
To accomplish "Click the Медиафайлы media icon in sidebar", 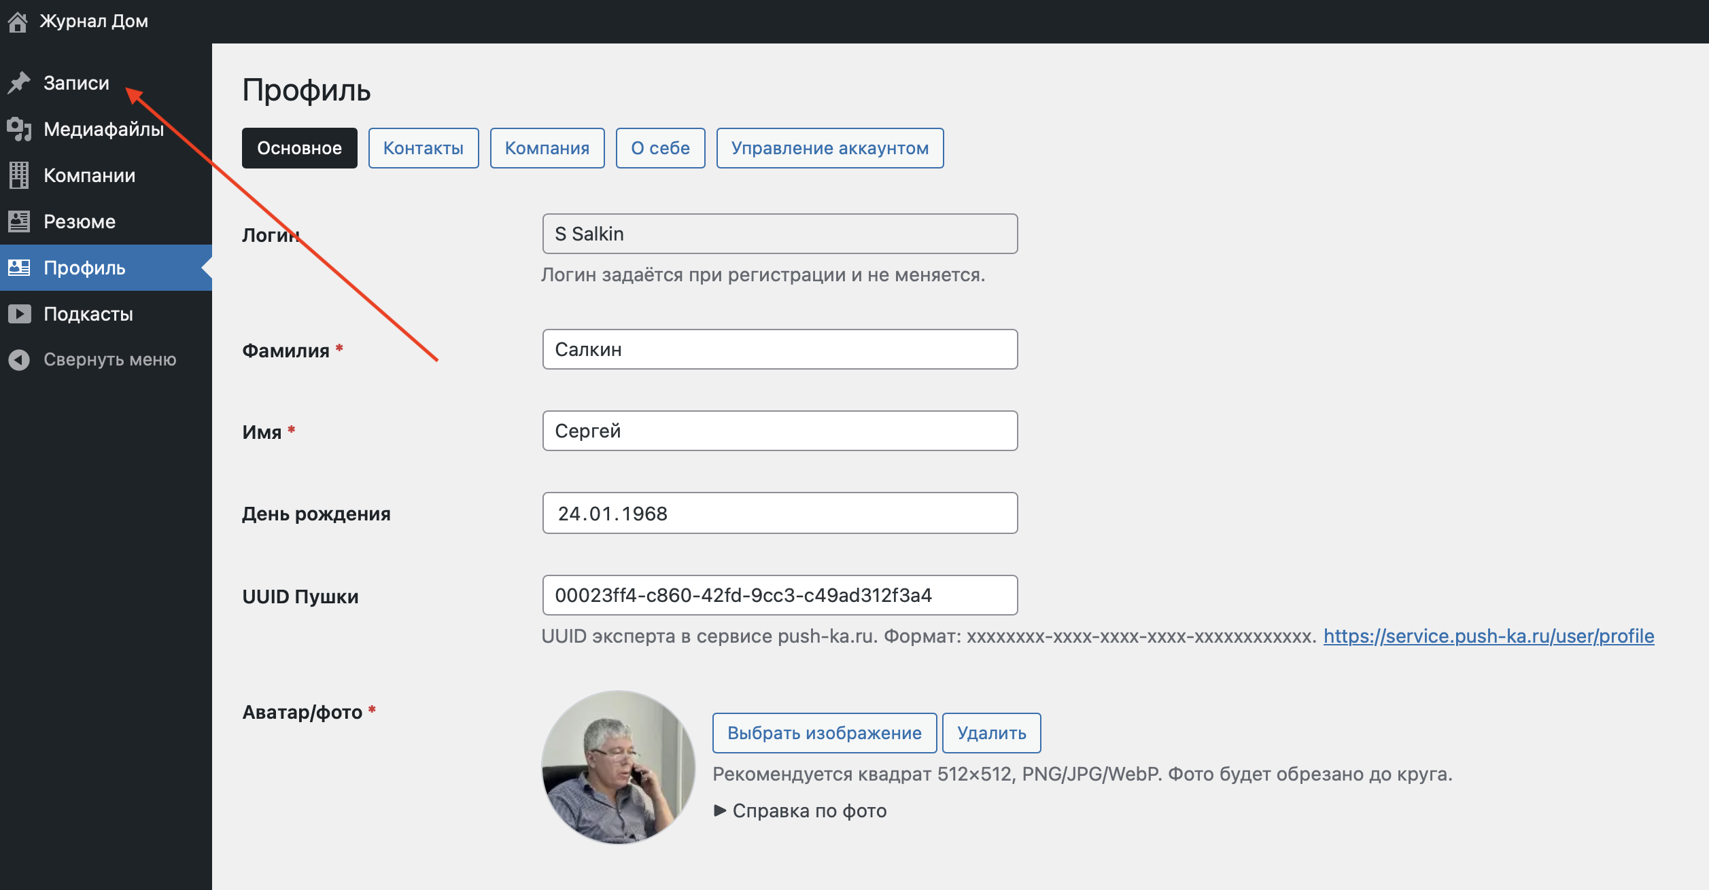I will [x=19, y=129].
